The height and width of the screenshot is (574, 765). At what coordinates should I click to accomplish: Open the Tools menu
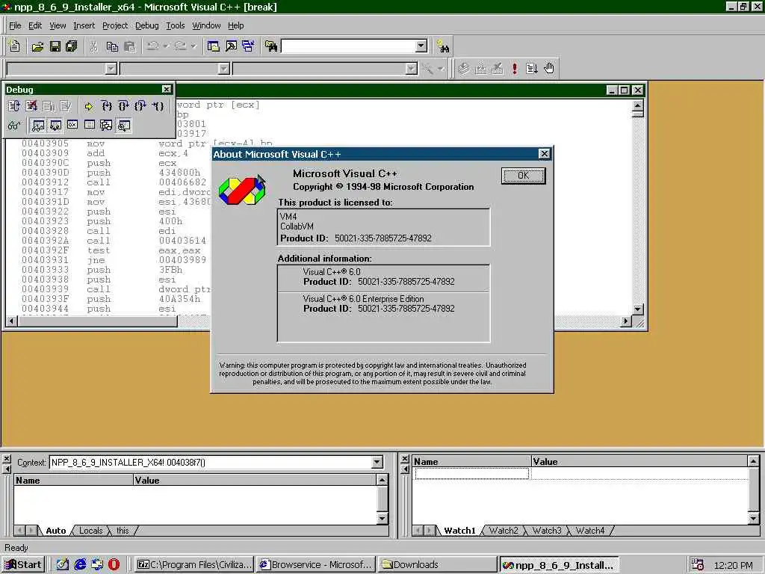175,25
